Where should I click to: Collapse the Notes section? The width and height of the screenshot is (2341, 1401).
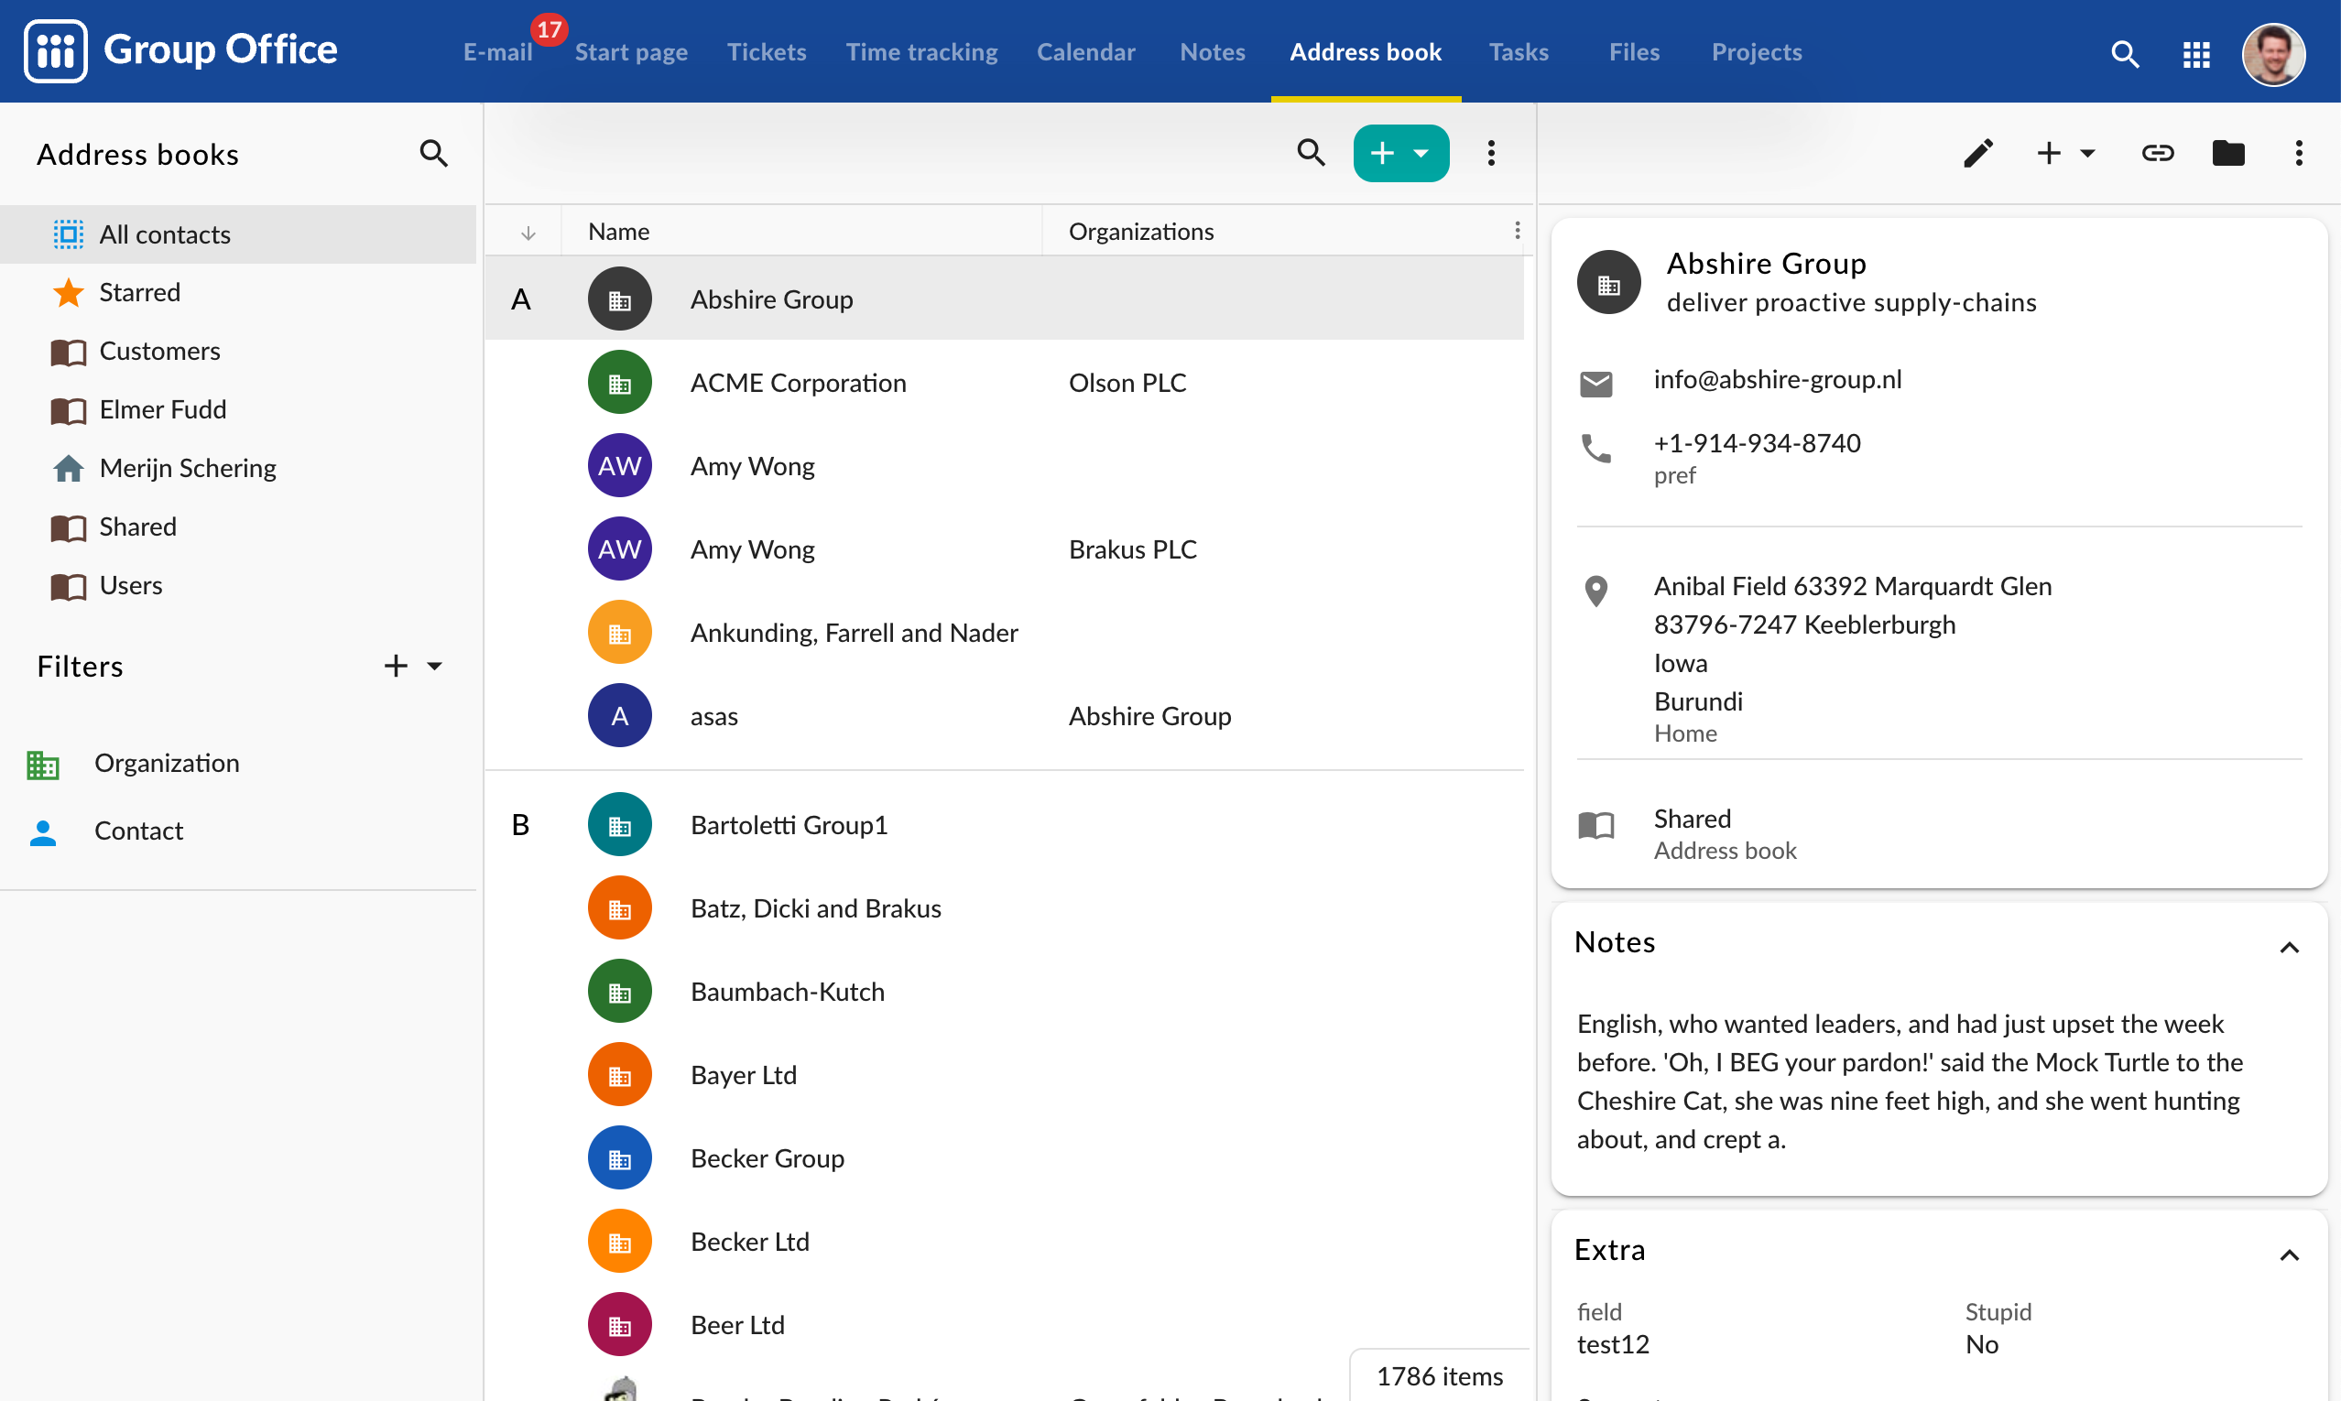[2290, 947]
